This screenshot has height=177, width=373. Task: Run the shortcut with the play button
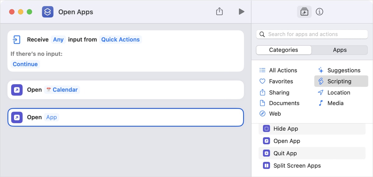click(x=242, y=12)
